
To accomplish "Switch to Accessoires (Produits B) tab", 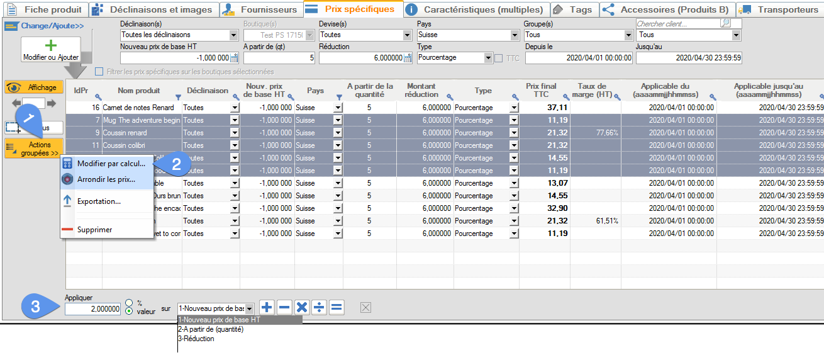I will click(x=667, y=9).
